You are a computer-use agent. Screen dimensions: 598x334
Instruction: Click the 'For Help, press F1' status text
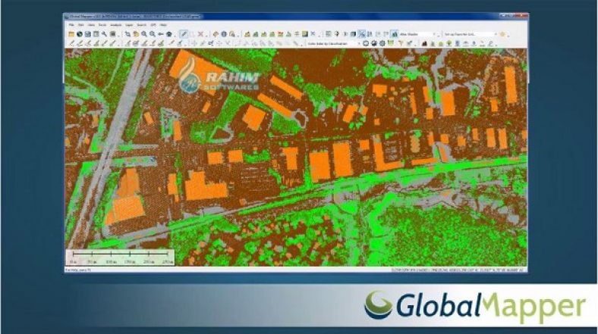point(78,270)
